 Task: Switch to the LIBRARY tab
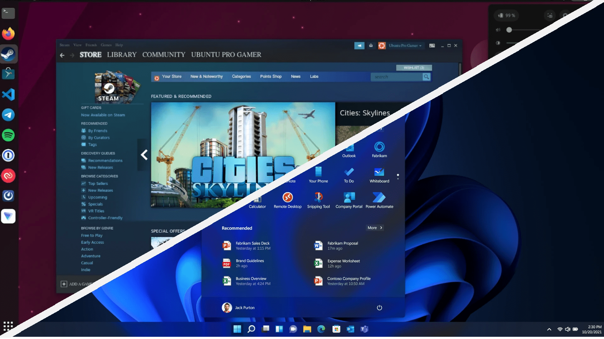pos(121,55)
